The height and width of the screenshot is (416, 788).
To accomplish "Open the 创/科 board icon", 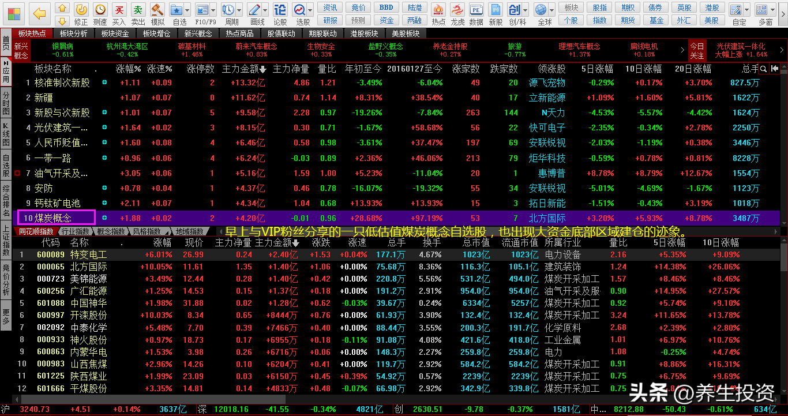I will coord(515,10).
